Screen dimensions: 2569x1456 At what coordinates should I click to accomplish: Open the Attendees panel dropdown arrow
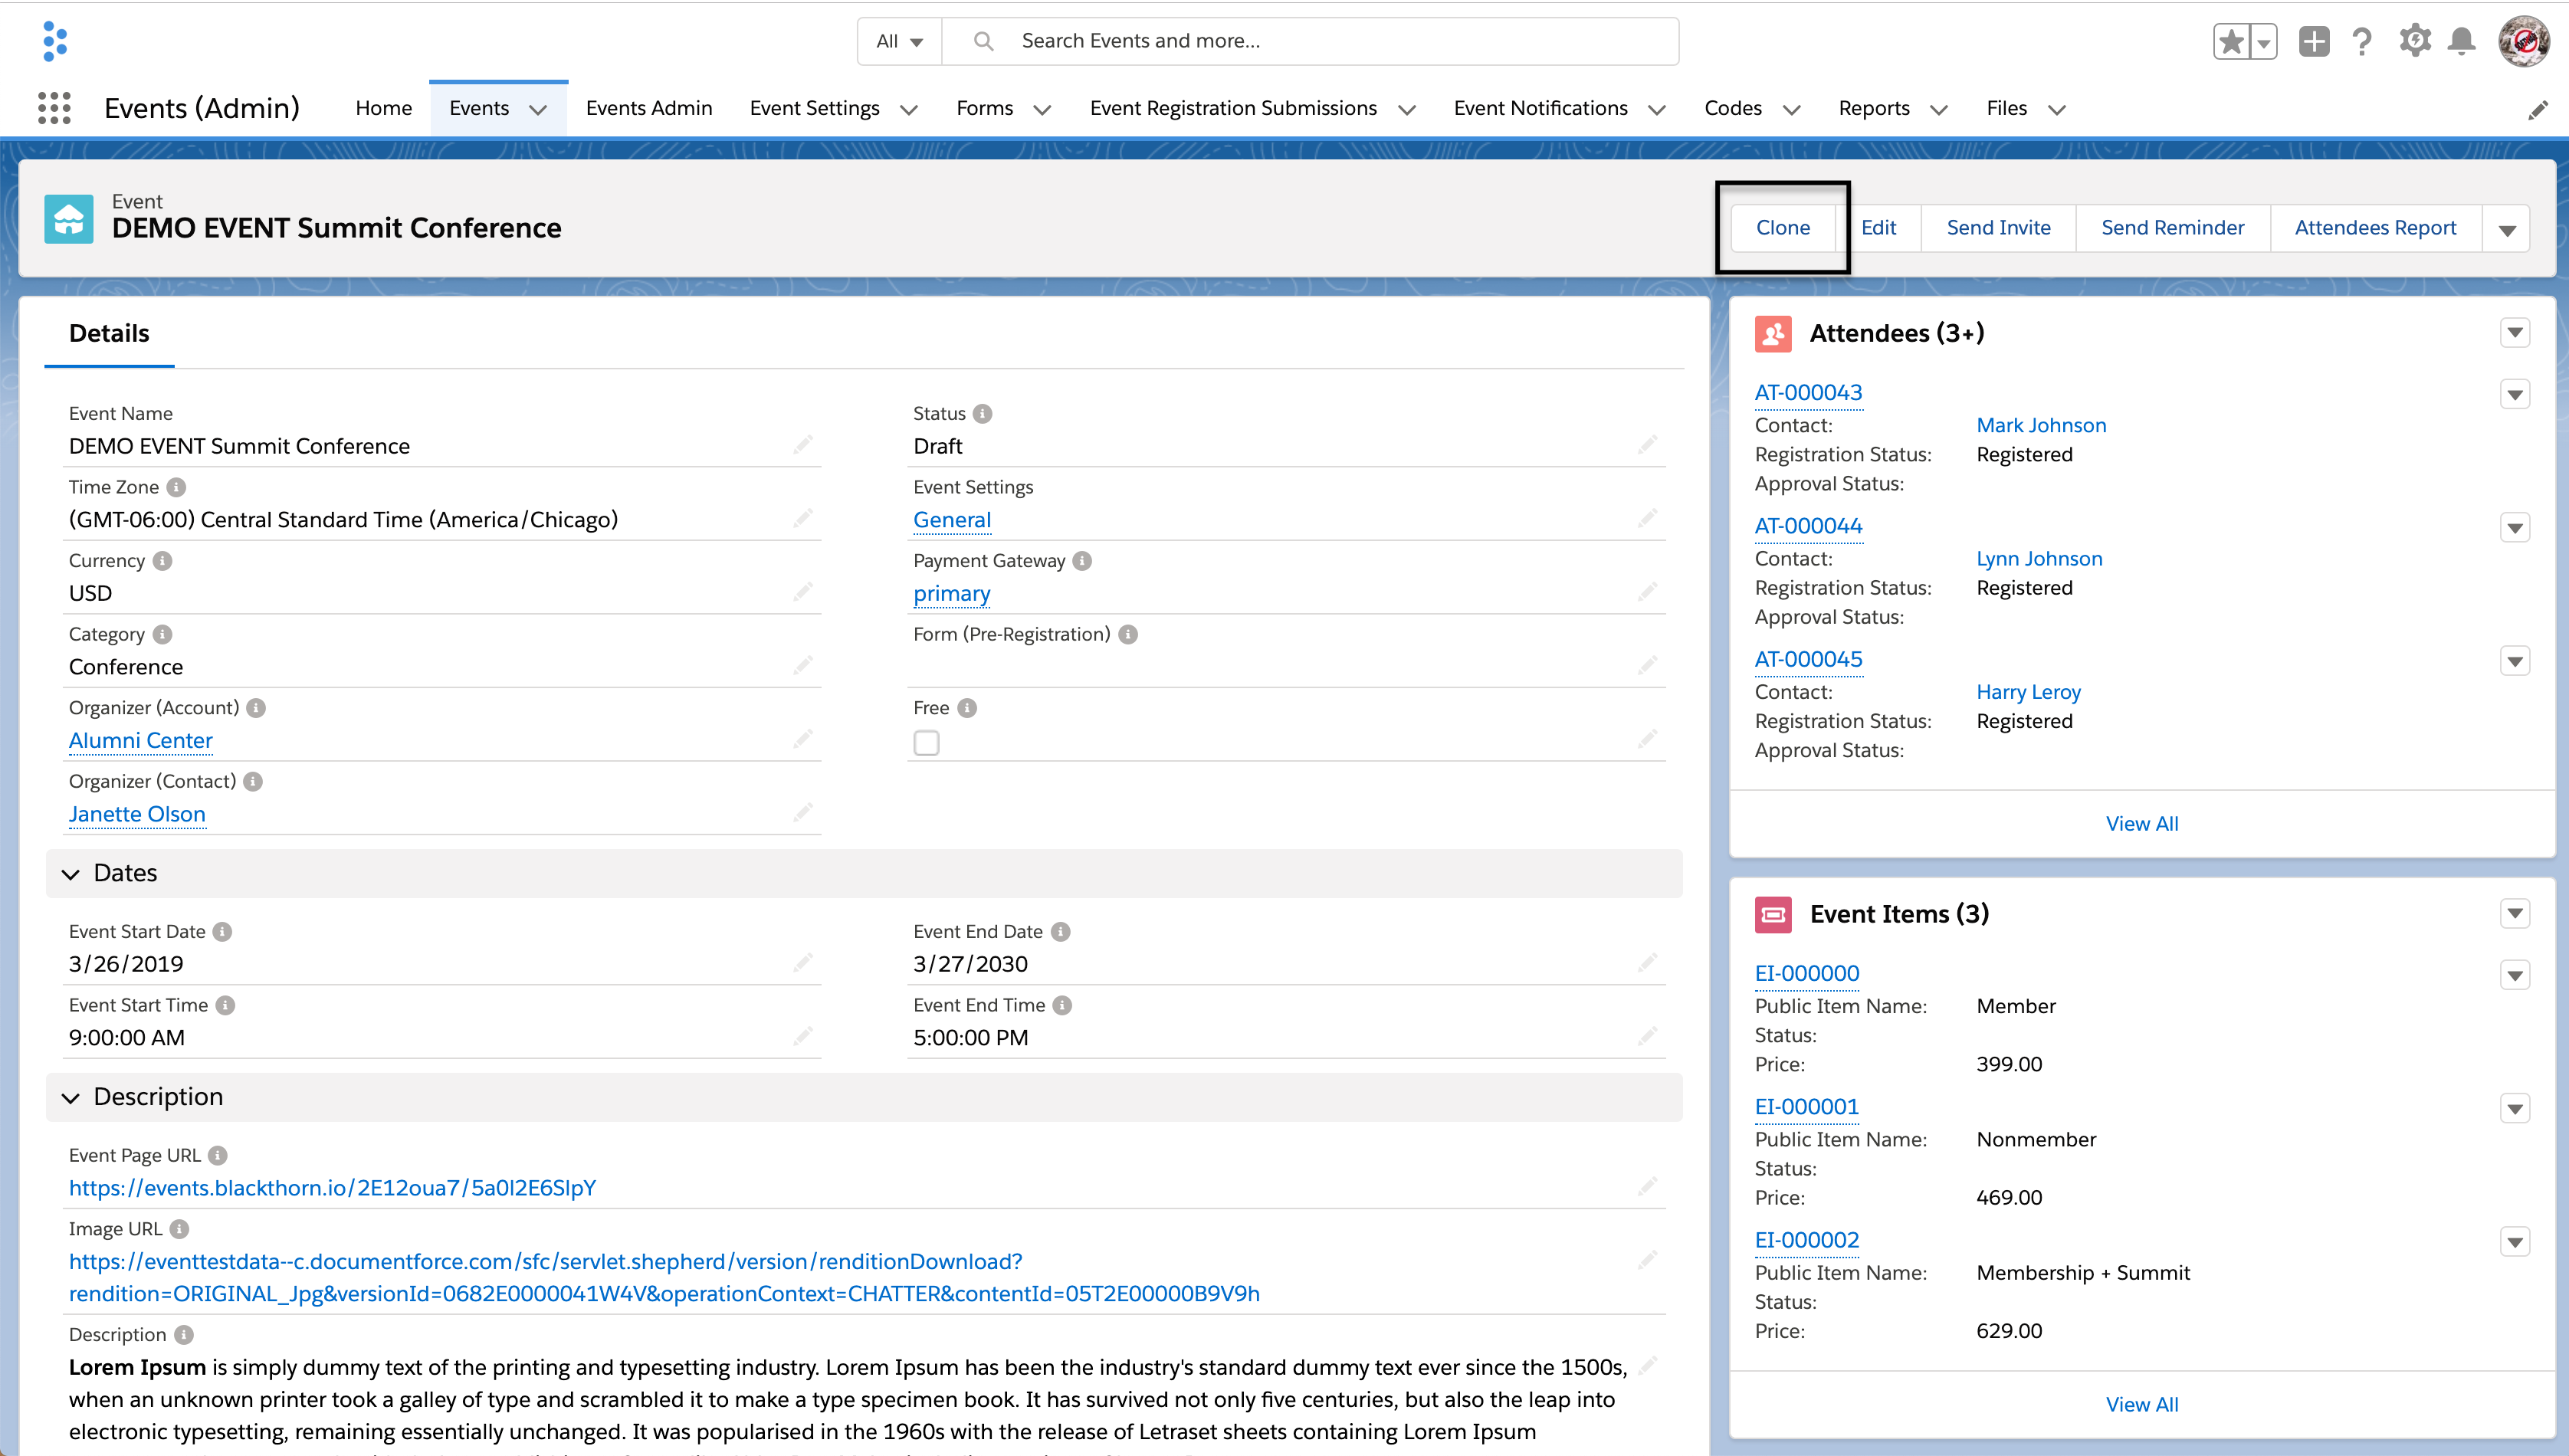pos(2514,333)
